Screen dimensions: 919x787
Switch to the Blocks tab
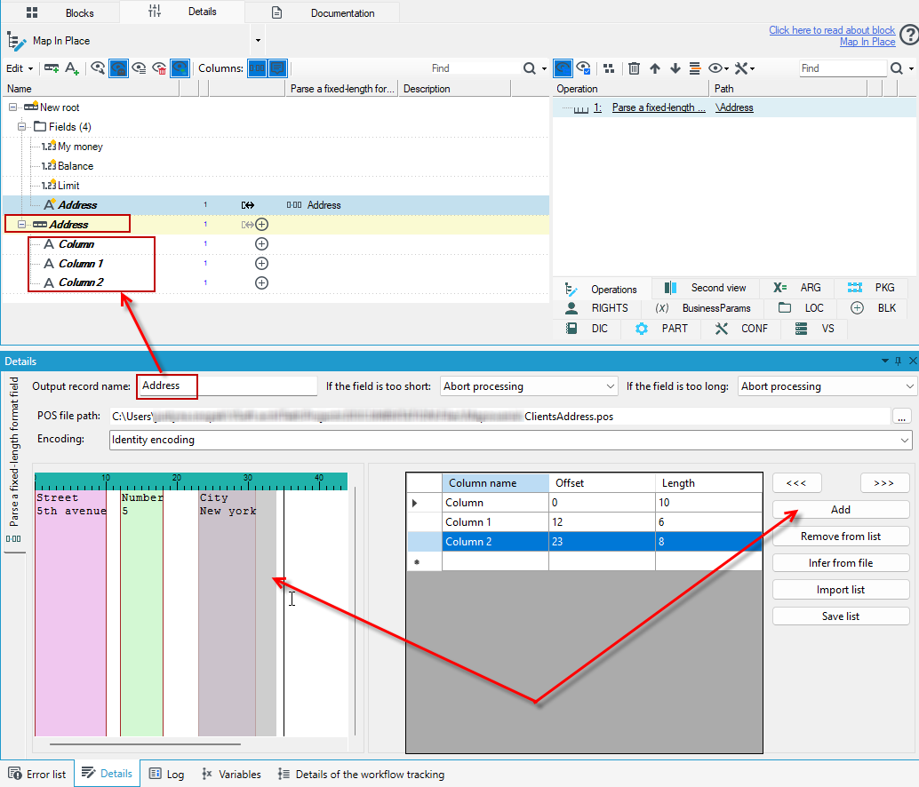pos(60,12)
